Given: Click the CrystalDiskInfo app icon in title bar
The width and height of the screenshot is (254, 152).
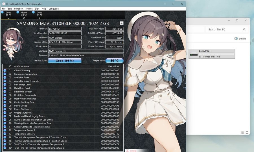Looking at the screenshot, I should (3, 4).
